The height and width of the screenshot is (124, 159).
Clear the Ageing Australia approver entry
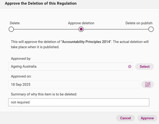pyautogui.click(x=130, y=67)
